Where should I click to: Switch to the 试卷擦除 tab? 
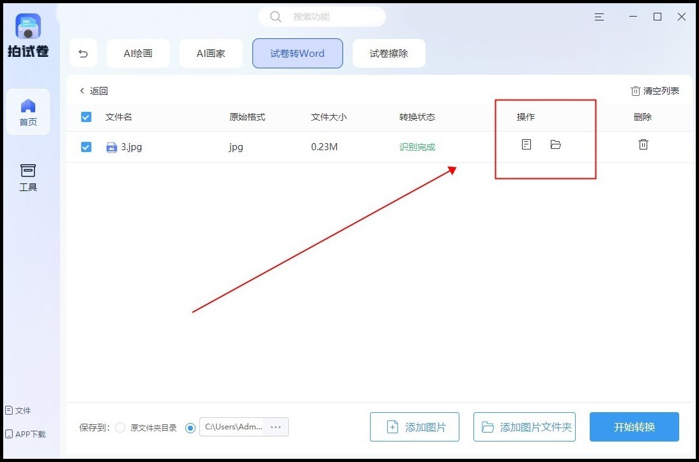[x=388, y=54]
